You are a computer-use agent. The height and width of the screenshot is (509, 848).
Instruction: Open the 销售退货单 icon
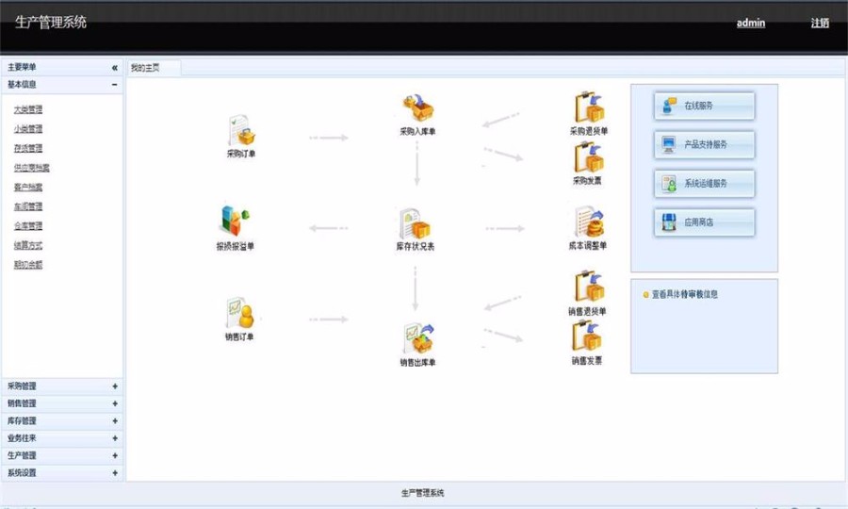point(590,287)
